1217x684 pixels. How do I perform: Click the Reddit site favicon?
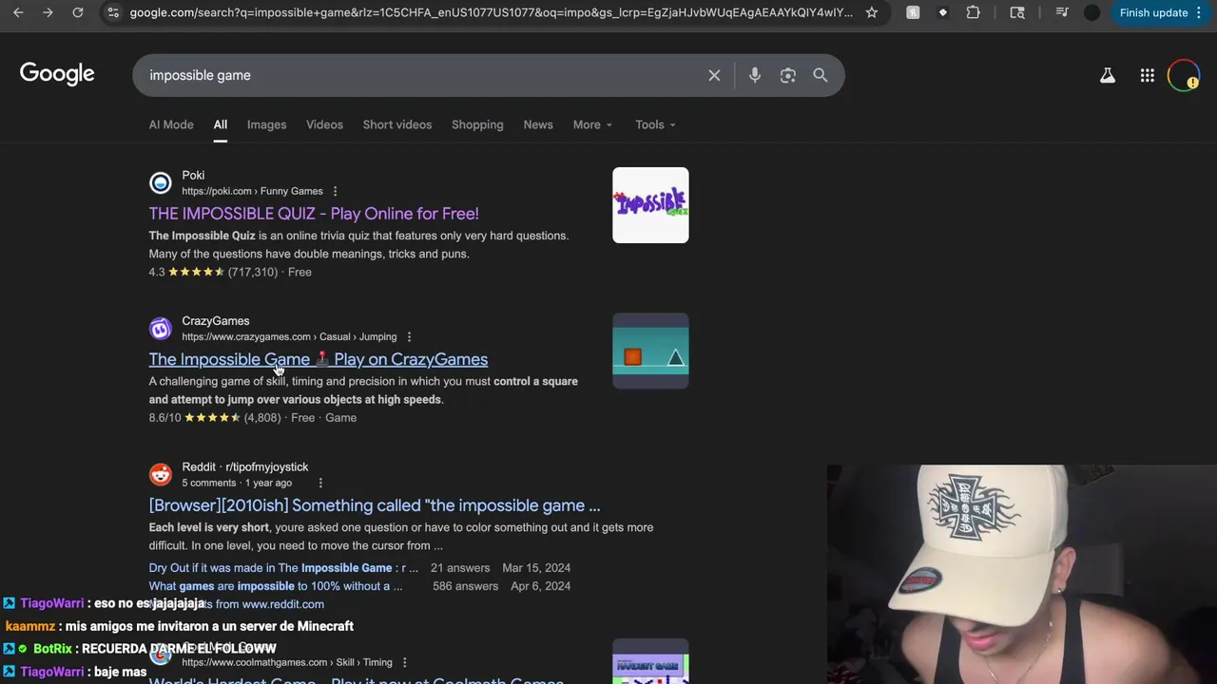coord(160,474)
